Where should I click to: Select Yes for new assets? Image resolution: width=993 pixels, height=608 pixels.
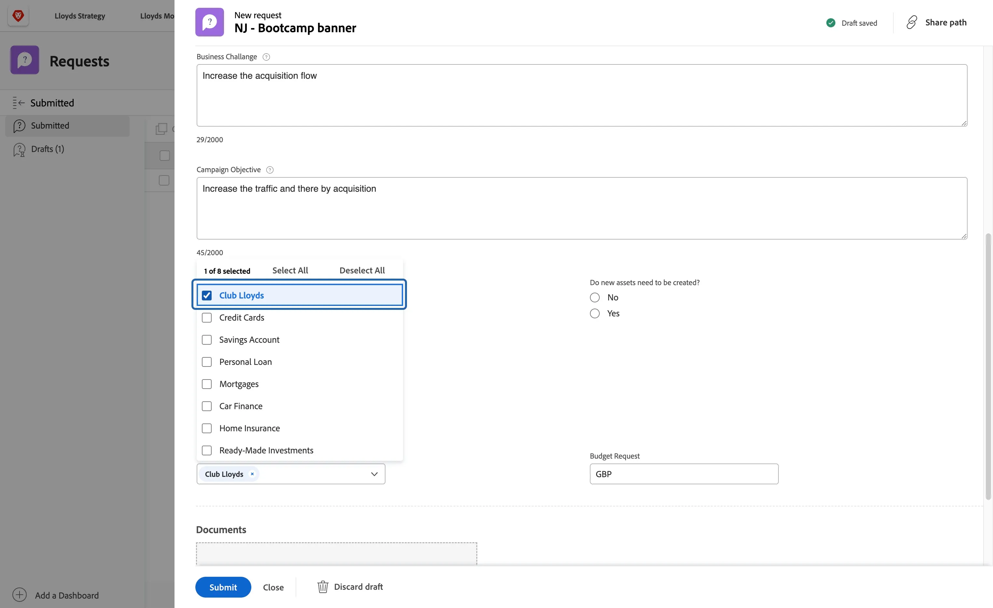(x=595, y=313)
